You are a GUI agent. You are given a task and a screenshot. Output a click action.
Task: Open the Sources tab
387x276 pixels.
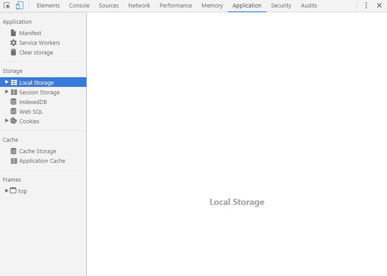[x=109, y=5]
